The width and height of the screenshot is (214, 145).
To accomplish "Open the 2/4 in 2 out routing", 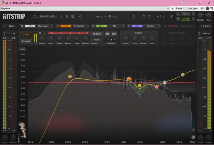I will coord(192,9).
